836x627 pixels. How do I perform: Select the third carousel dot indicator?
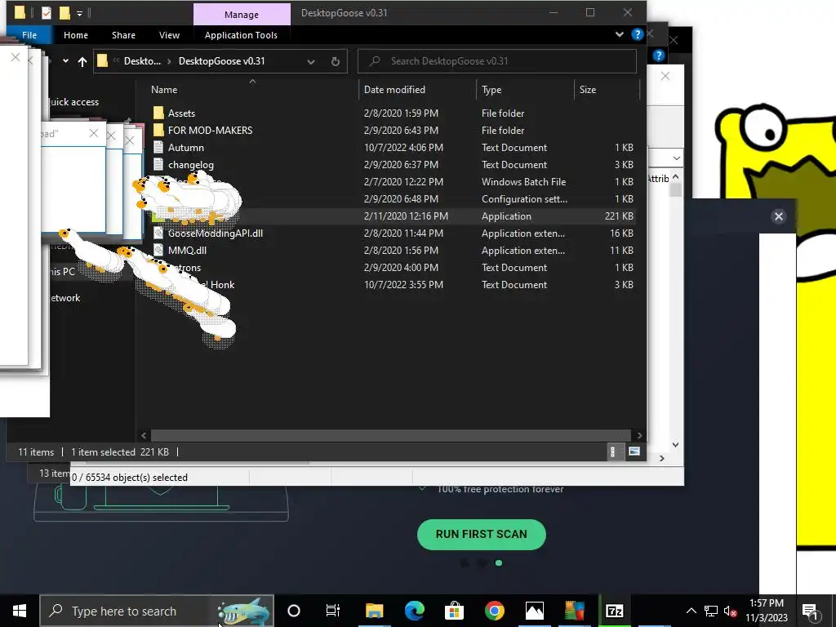click(499, 563)
